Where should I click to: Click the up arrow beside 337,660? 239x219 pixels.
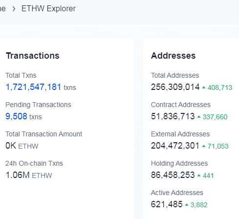(199, 117)
